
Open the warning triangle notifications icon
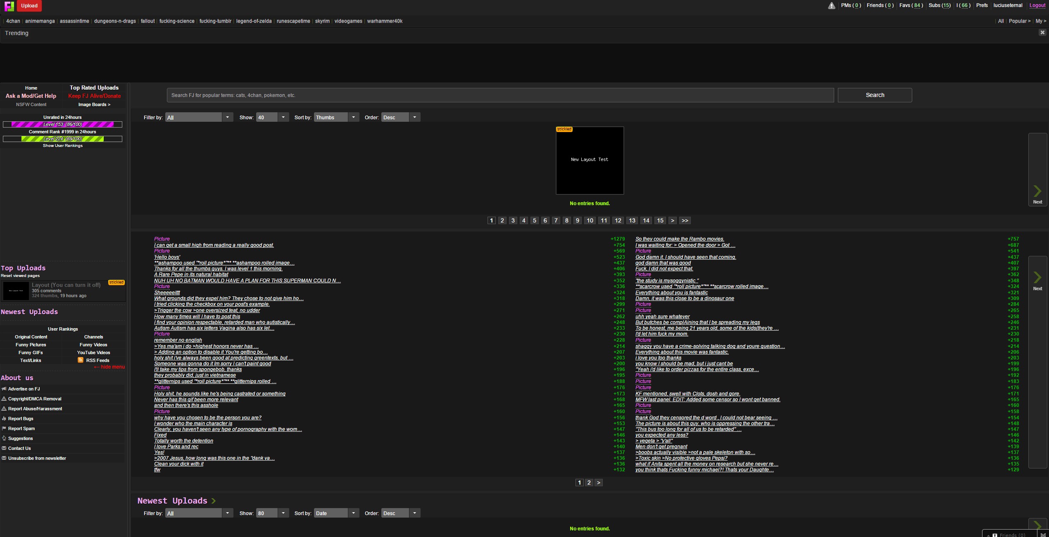click(831, 6)
